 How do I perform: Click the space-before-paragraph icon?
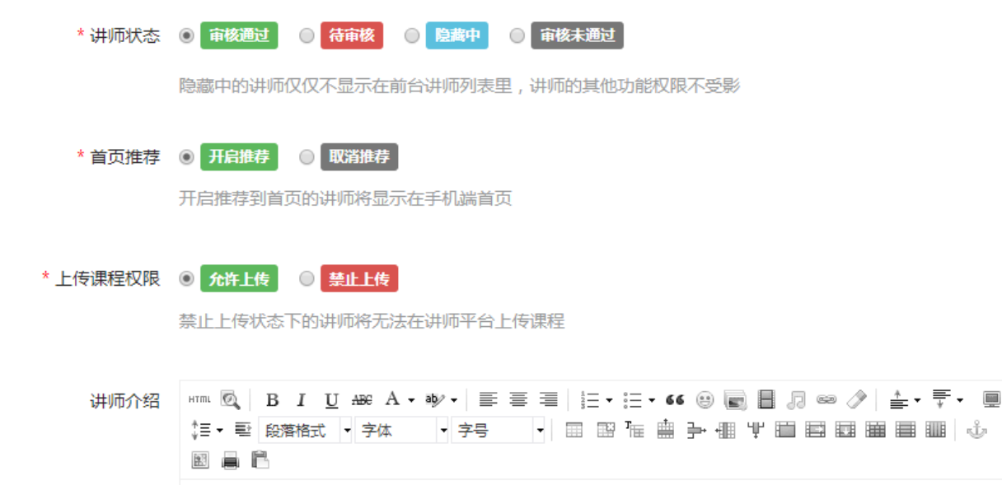click(900, 400)
